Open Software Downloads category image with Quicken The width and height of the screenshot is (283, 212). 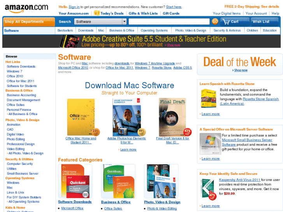pyautogui.click(x=75, y=181)
